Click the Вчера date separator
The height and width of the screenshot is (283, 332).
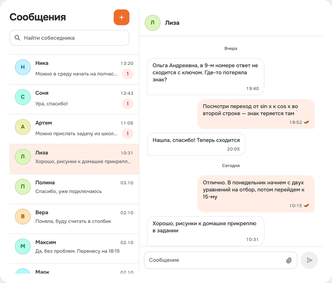[231, 48]
